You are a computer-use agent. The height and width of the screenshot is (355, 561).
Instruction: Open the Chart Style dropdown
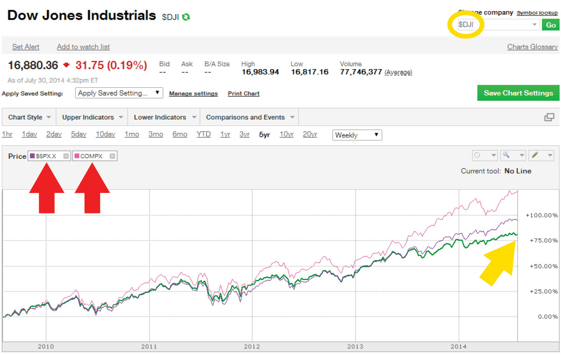(29, 117)
